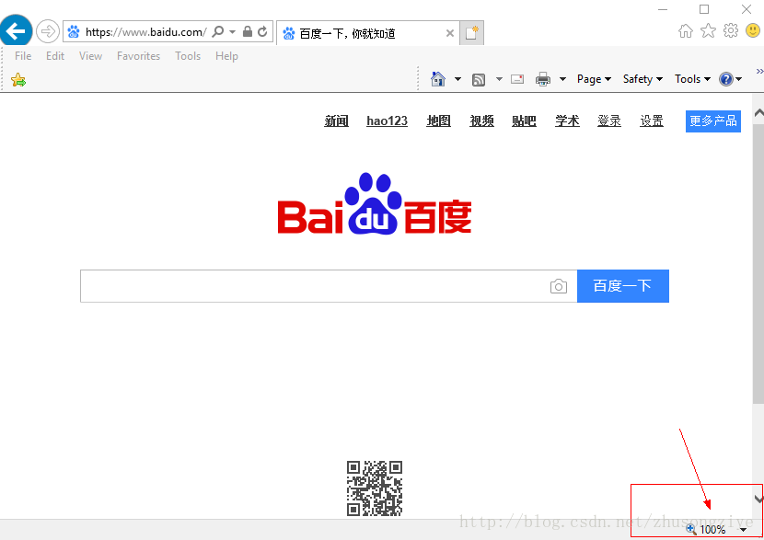Click the Read mail icon in command bar
This screenshot has height=540, width=764.
click(x=517, y=79)
